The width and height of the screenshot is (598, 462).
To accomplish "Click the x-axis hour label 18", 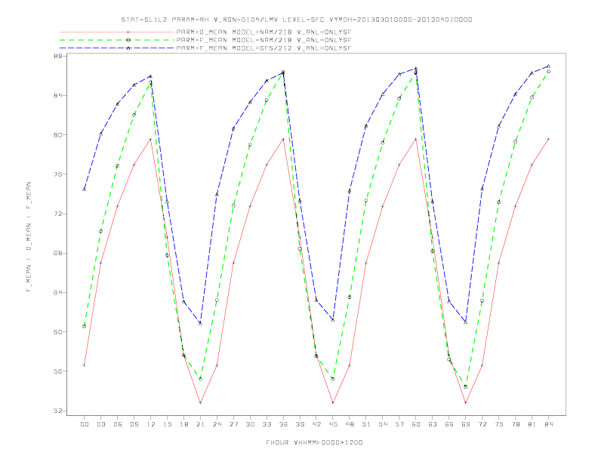I will (183, 424).
